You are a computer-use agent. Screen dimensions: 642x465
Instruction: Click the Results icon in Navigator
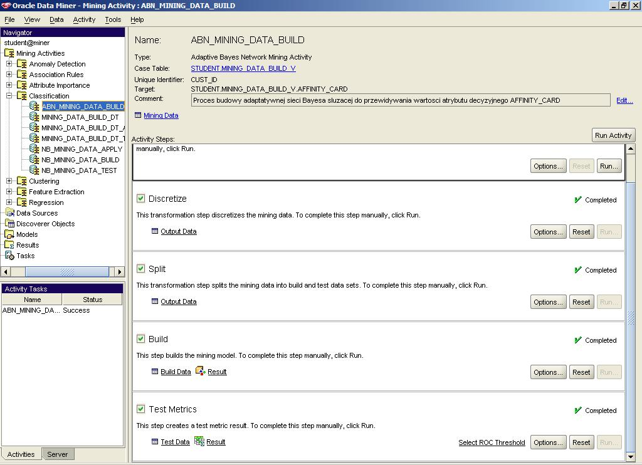[9, 245]
